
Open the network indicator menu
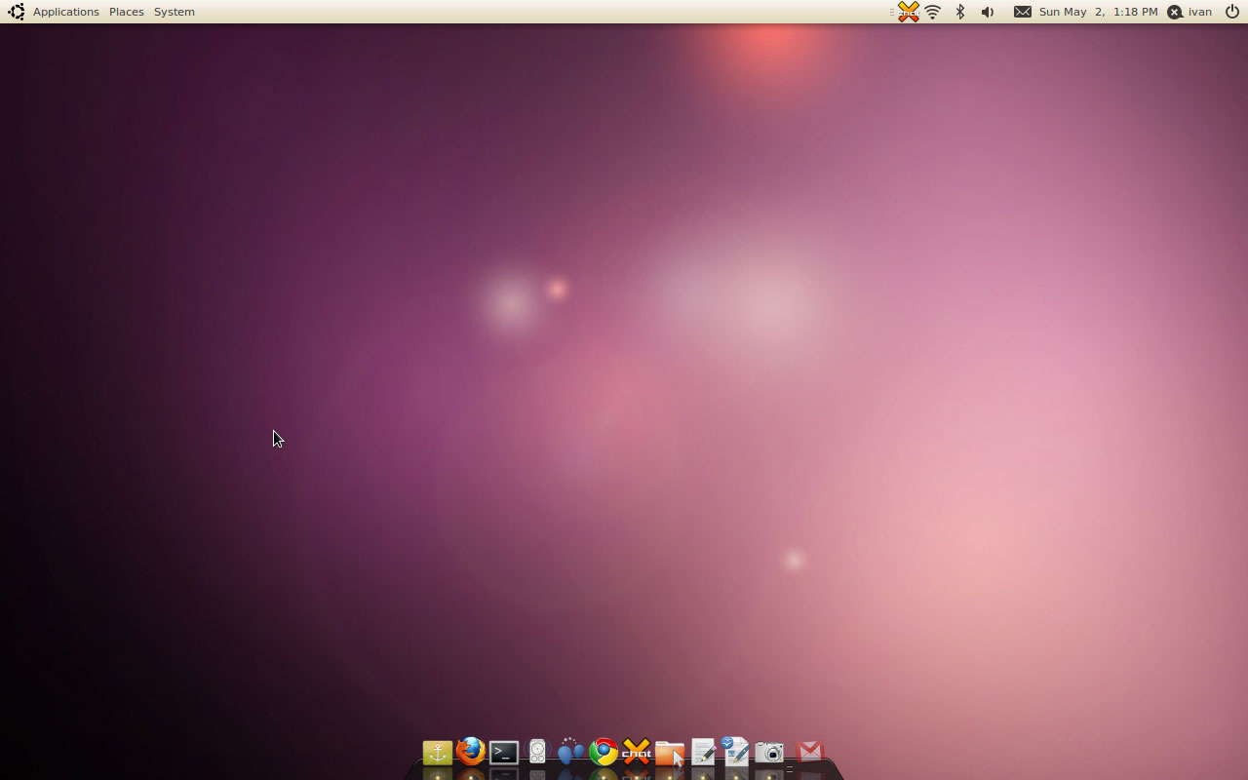933,12
